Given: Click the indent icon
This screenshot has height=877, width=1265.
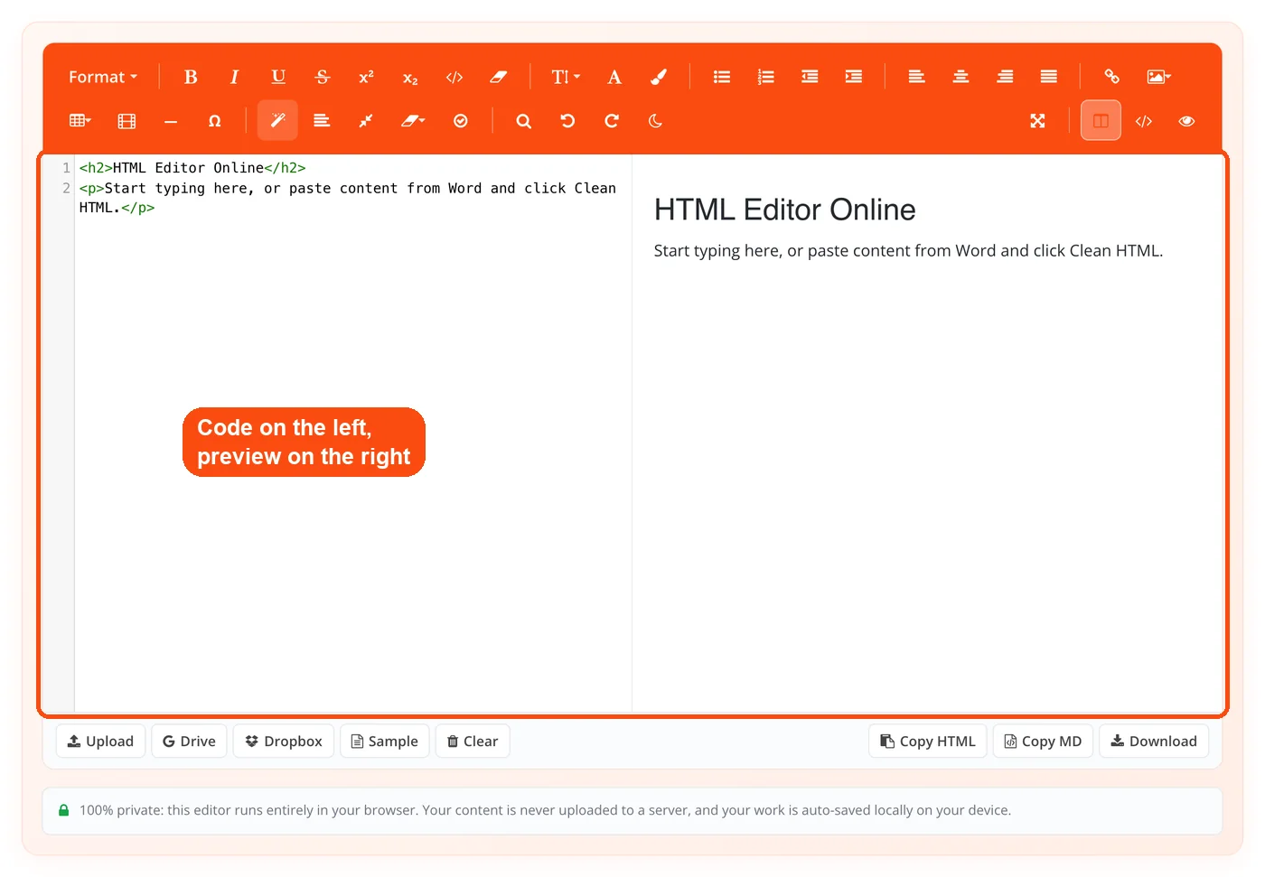Looking at the screenshot, I should click(854, 77).
